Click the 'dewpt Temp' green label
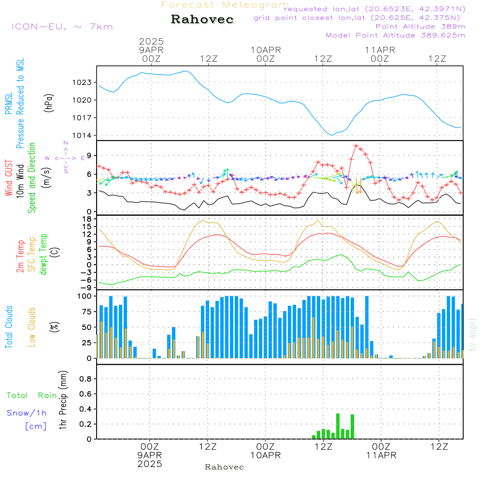 click(43, 254)
